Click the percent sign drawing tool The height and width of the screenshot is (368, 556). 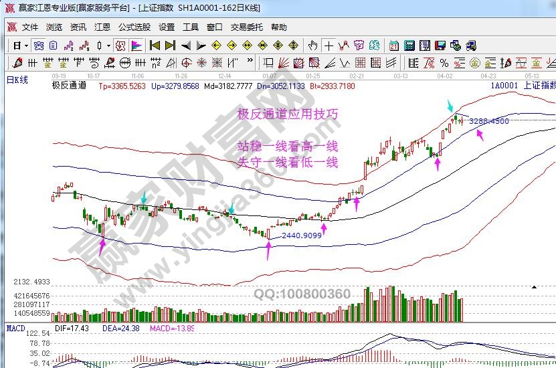pyautogui.click(x=443, y=63)
